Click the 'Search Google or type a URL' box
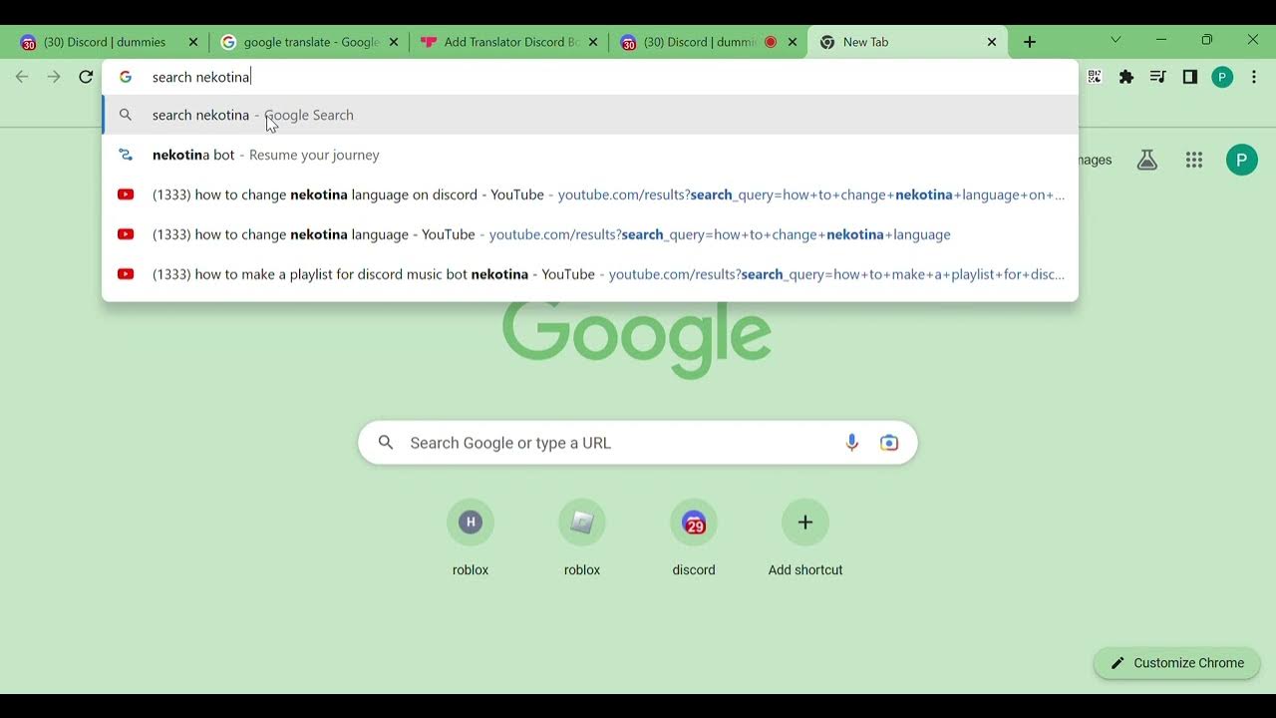This screenshot has width=1276, height=718. click(637, 443)
